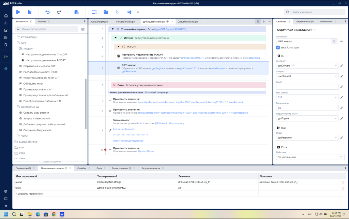
Task: Collapse the Векторные БД folder
Action: point(18,107)
